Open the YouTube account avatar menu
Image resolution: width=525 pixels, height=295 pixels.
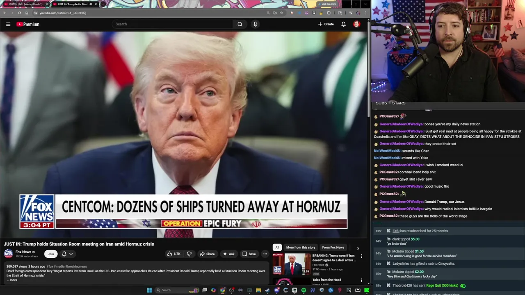pos(356,24)
